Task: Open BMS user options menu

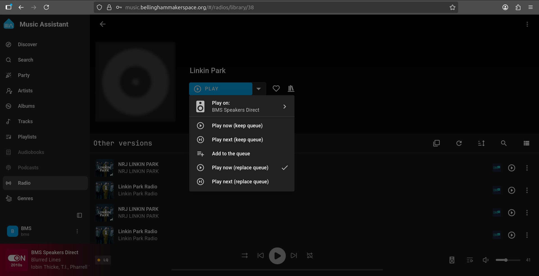Action: [x=77, y=231]
